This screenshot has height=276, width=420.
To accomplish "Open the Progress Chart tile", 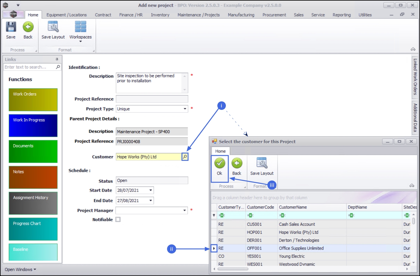I will tap(33, 229).
